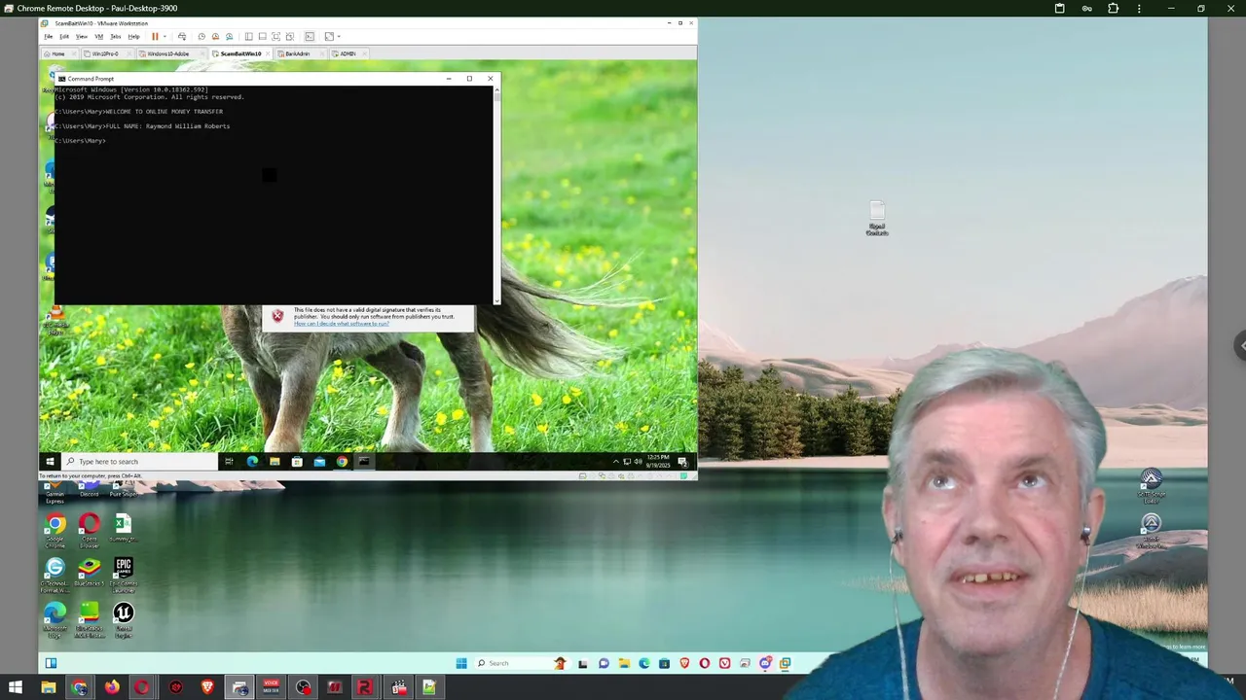Open Microsoft Edge from the VM taskbar
The height and width of the screenshot is (700, 1246).
click(x=252, y=462)
